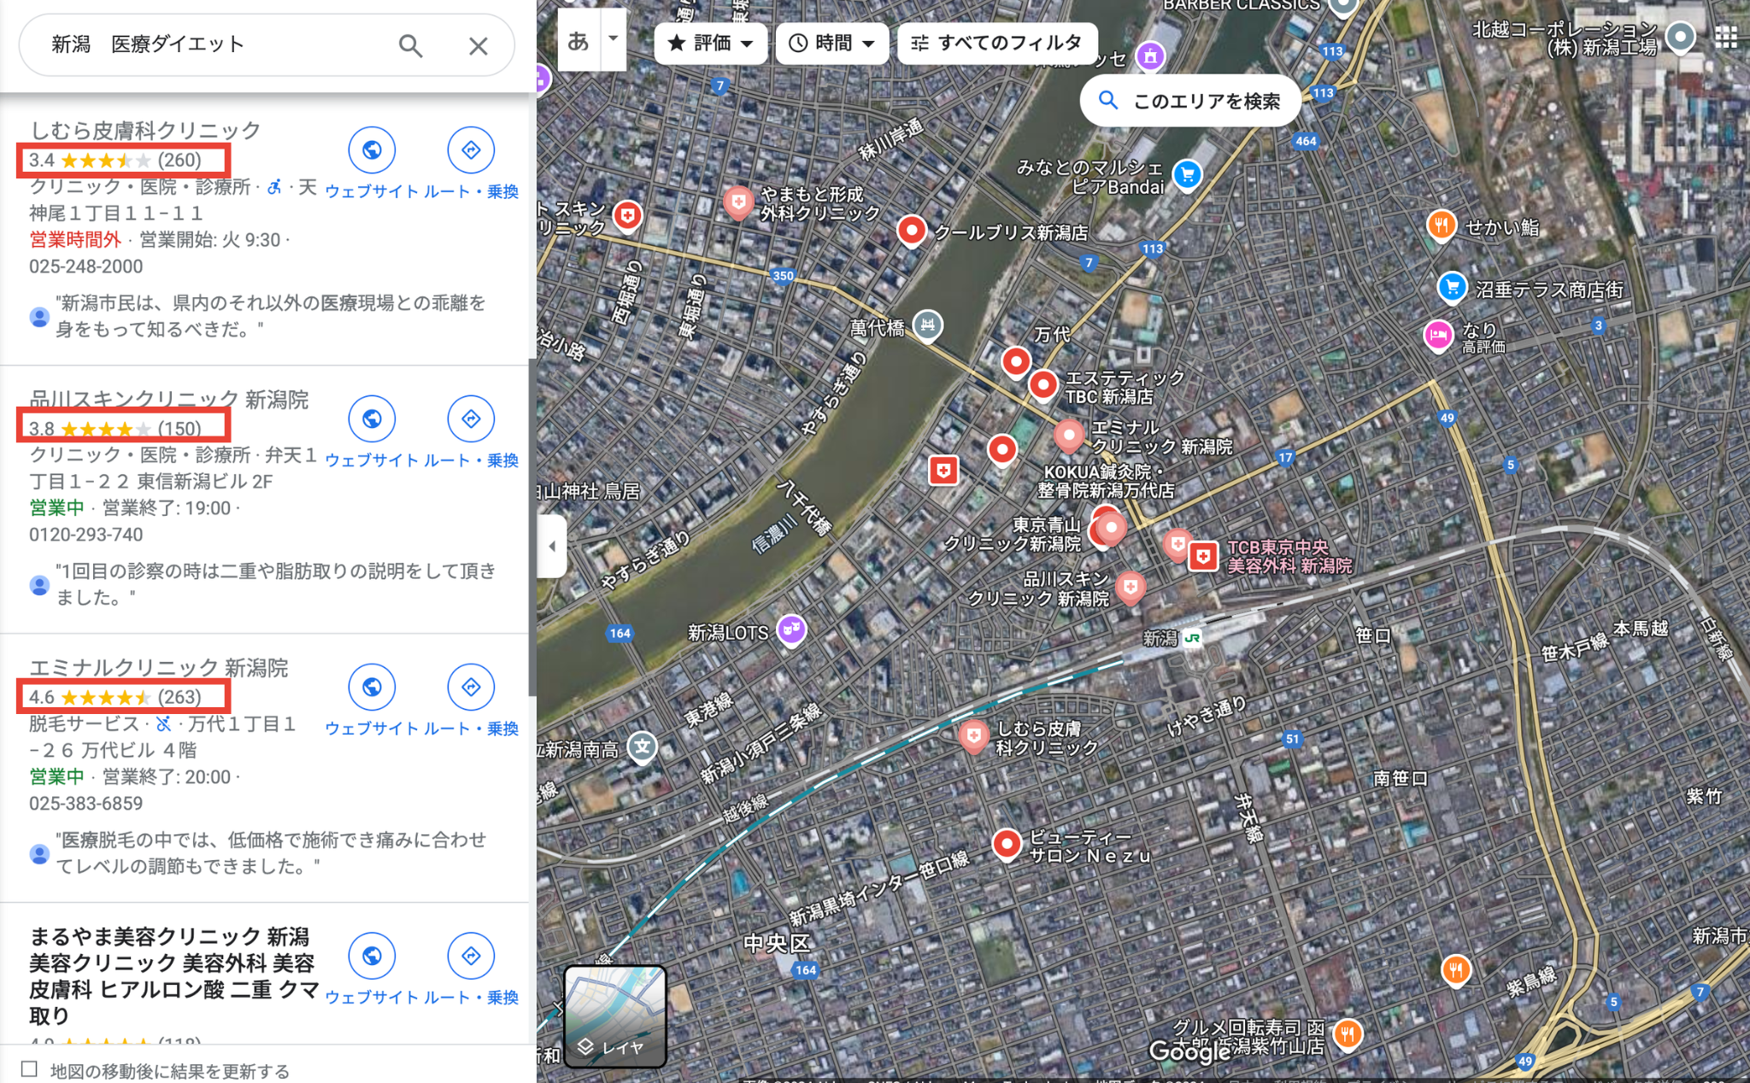Viewport: 1750px width, 1083px height.
Task: Expand the input method dropdown arrow
Action: point(613,40)
